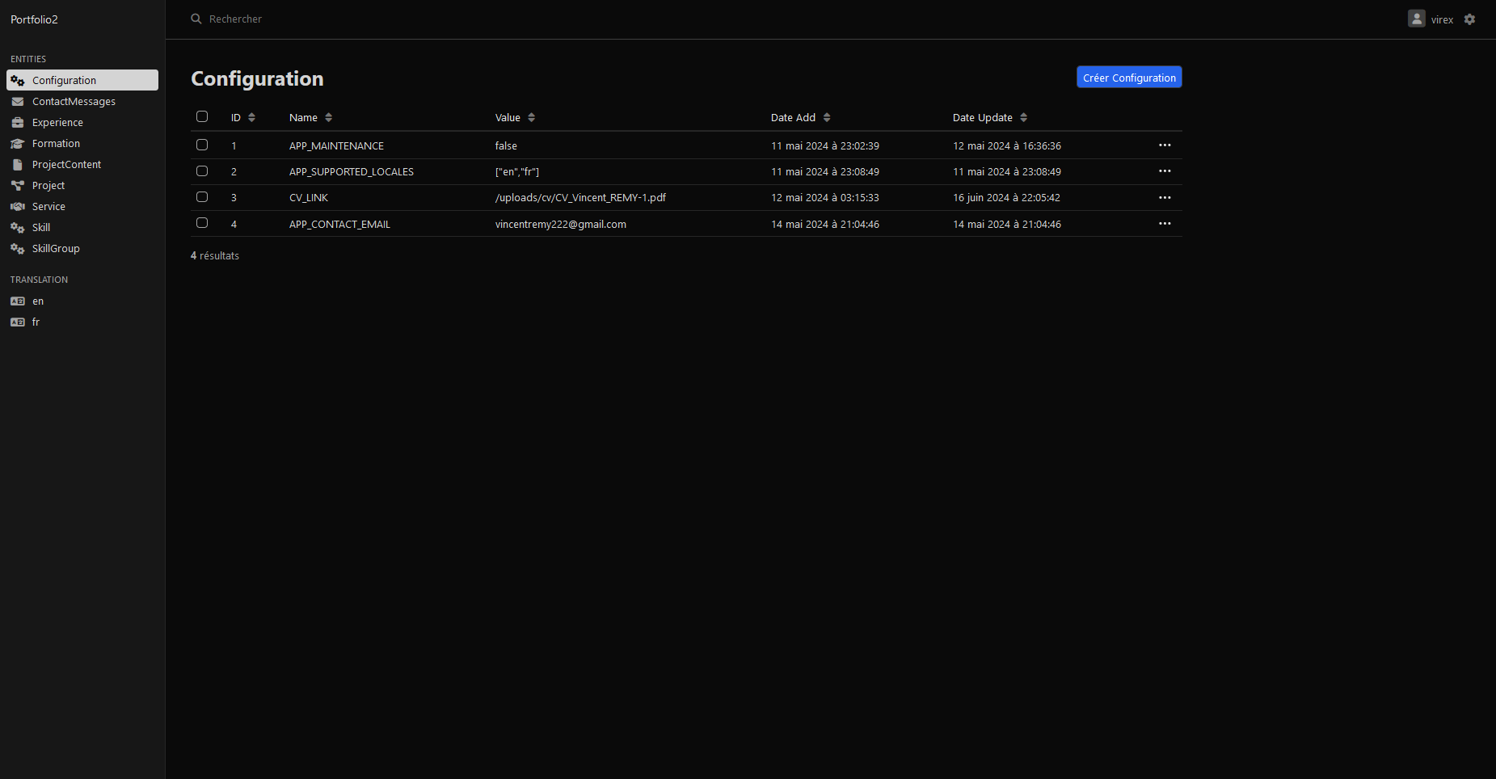Viewport: 1496px width, 779px height.
Task: Open actions menu for APP_CONTACT_EMAIL row
Action: [x=1165, y=224]
